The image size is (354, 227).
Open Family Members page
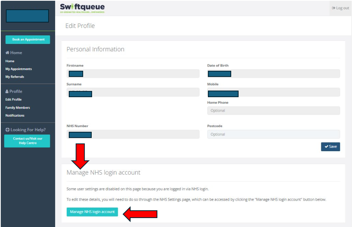pos(17,108)
